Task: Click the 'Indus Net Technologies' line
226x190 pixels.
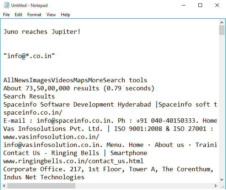Action: point(44,177)
